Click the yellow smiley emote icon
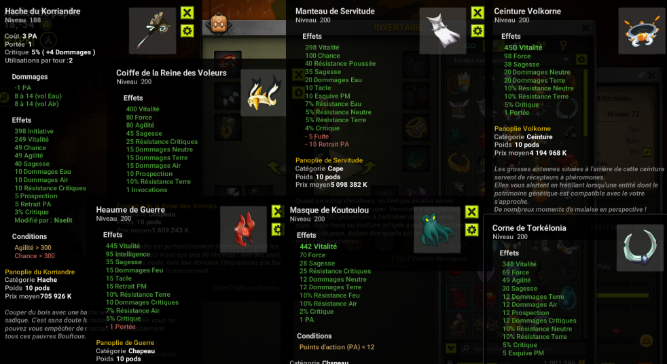 coord(647,340)
